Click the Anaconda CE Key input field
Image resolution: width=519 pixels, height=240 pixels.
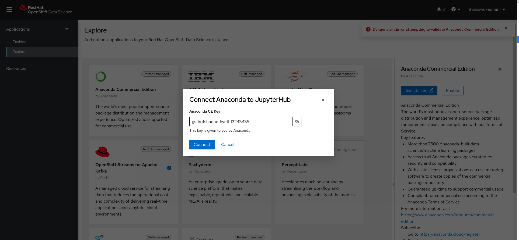241,121
